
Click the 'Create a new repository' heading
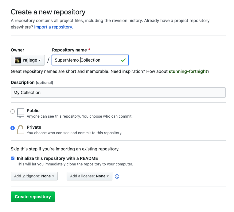click(x=48, y=12)
